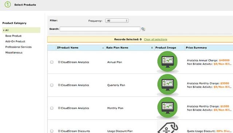Screen dimensions: 233x133
Task: Click the Monthly Plan rate plan cell
Action: pyautogui.click(x=115, y=108)
